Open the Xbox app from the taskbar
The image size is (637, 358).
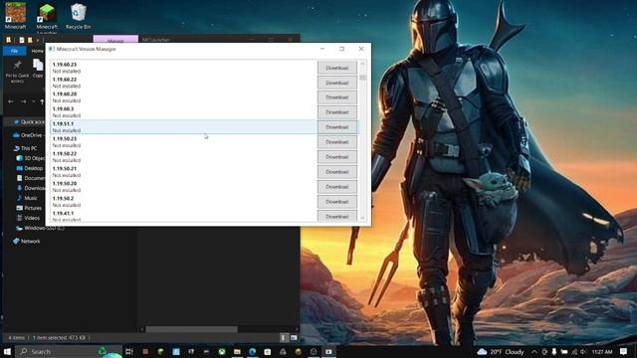coord(221,351)
